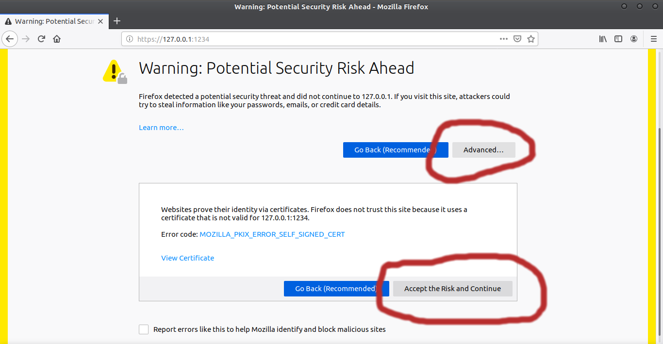Open the Firefox account icon
Viewport: 663px width, 344px height.
click(x=634, y=39)
